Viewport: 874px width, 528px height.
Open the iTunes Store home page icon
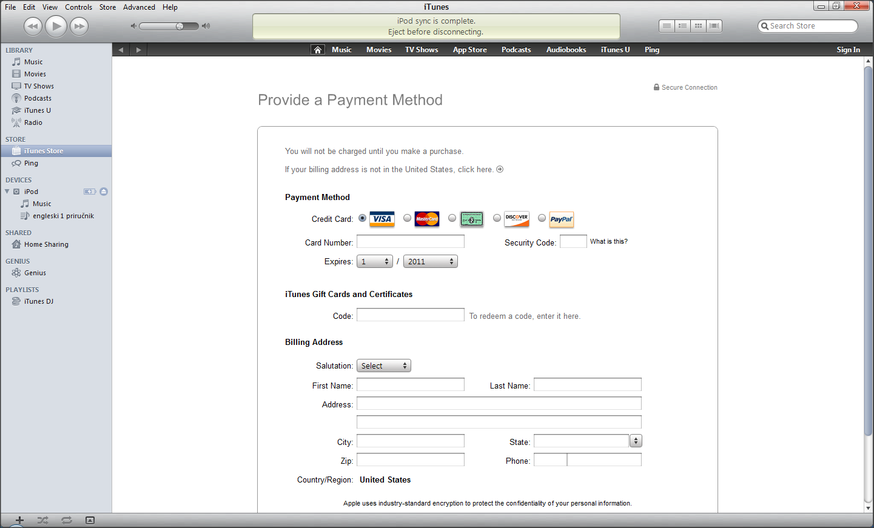pos(318,50)
